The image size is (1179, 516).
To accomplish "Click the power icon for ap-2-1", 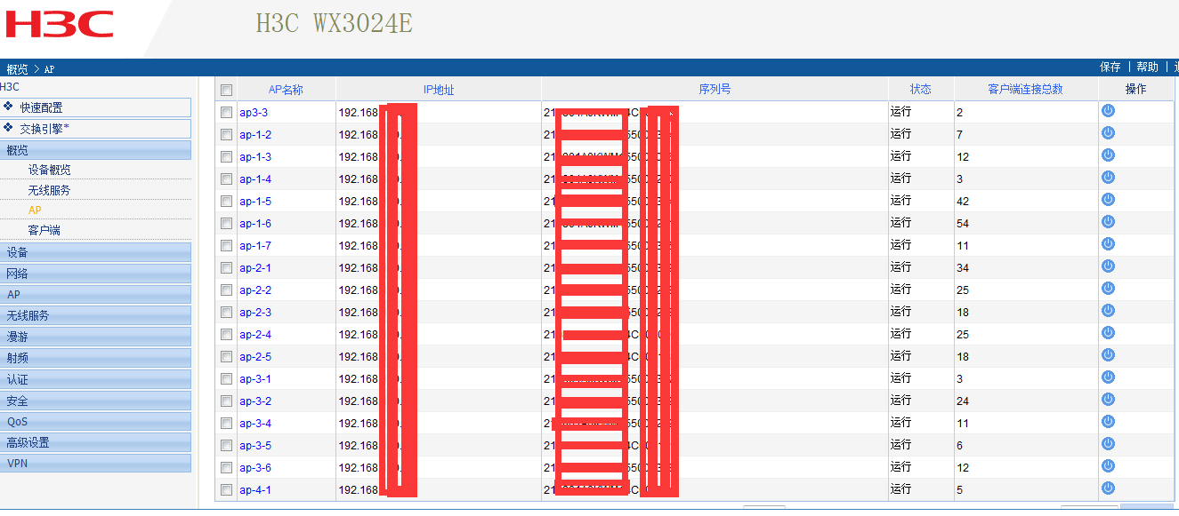I will point(1108,266).
